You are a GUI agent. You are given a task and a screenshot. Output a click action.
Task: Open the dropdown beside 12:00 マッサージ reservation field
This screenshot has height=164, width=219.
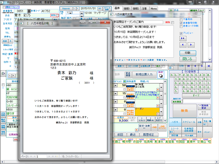[x=82, y=13]
